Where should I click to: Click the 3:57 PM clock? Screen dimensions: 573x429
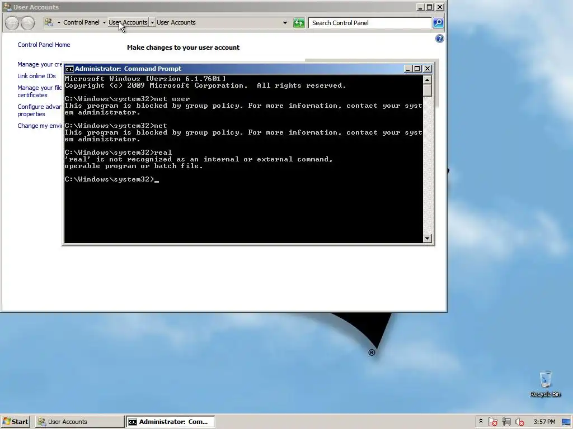(544, 422)
